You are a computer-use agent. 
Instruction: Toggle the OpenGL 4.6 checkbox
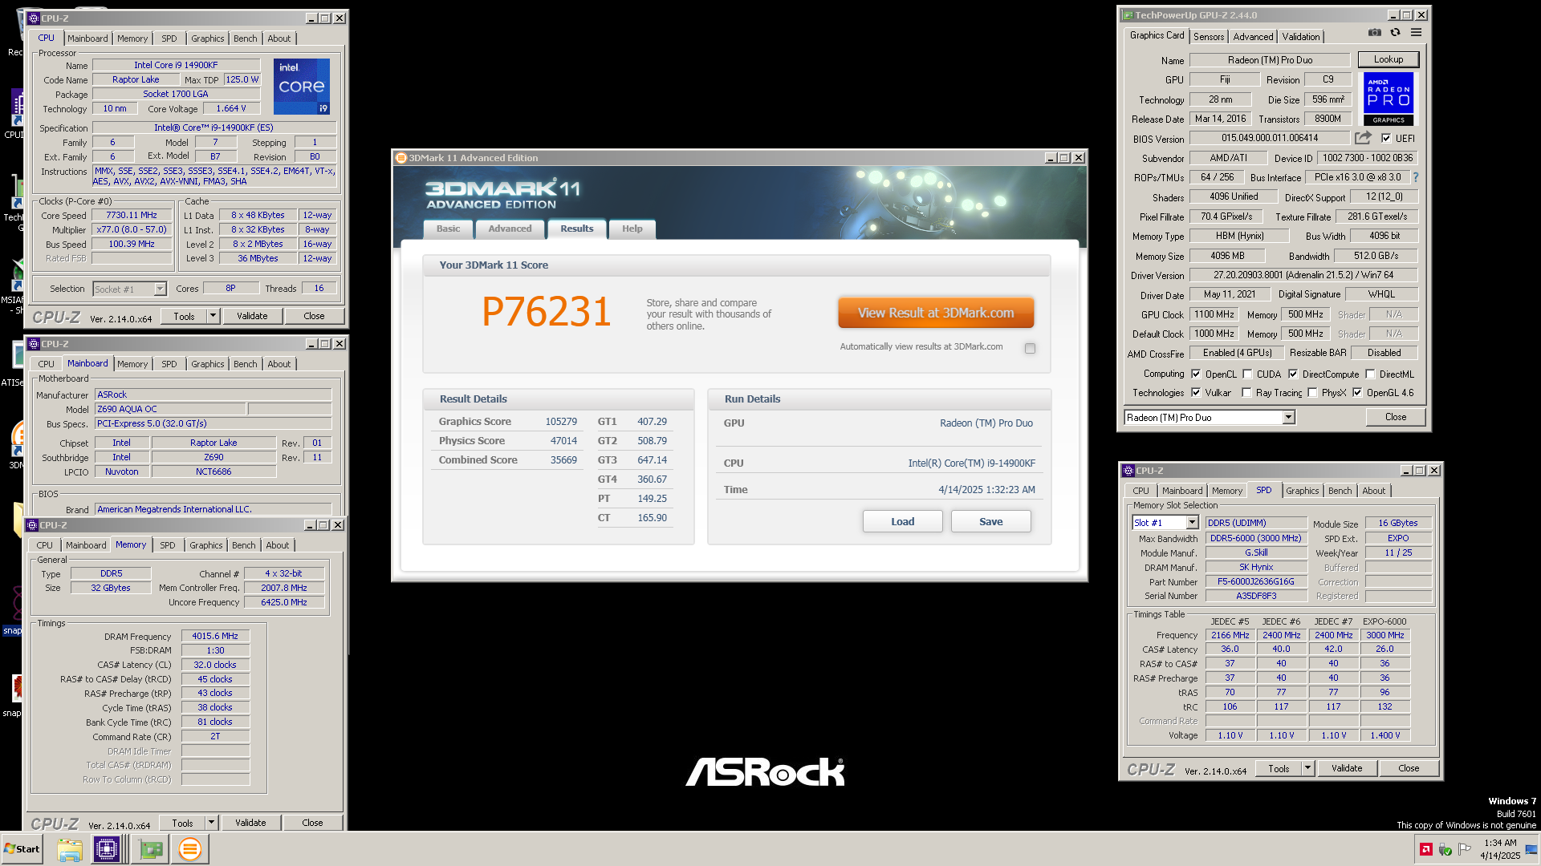1357,392
